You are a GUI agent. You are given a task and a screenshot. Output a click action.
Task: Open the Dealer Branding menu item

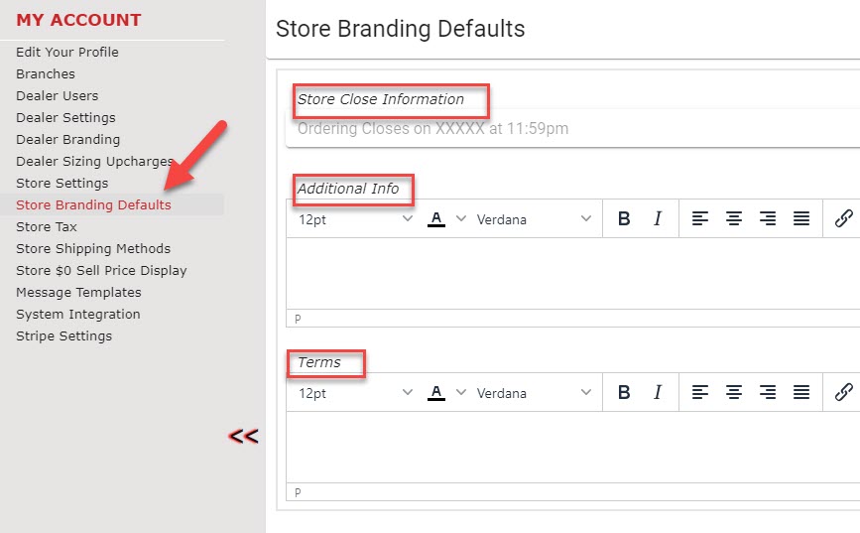tap(68, 139)
